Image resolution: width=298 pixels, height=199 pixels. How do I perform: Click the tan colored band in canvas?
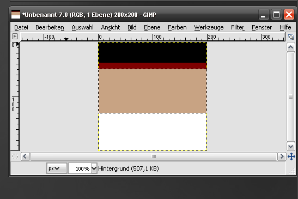[153, 91]
